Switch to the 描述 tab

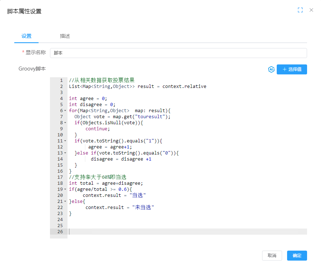point(65,36)
